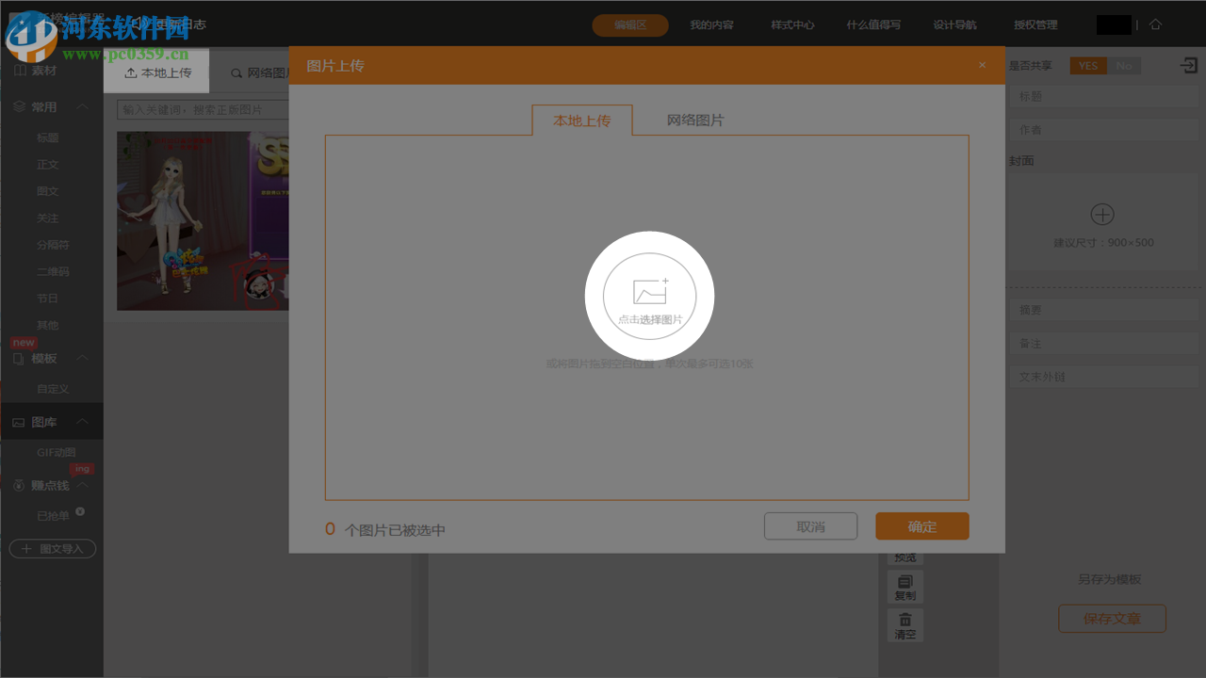Select 图文 in left sidebar
Image resolution: width=1206 pixels, height=678 pixels.
pyautogui.click(x=48, y=191)
